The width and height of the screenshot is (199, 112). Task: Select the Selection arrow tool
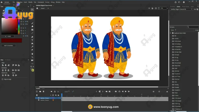pyautogui.click(x=32, y=10)
